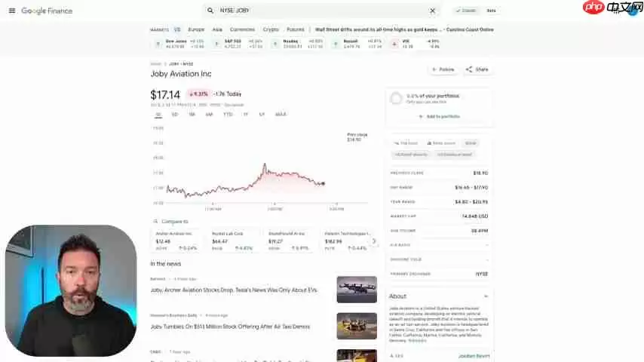
Task: Collapse the About section
Action: [486, 296]
